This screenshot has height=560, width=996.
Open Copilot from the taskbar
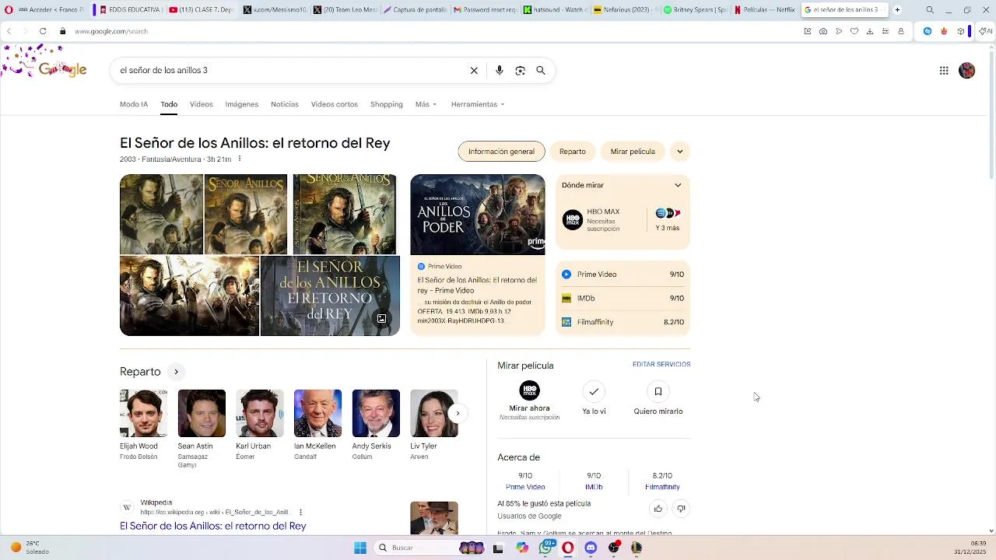522,548
